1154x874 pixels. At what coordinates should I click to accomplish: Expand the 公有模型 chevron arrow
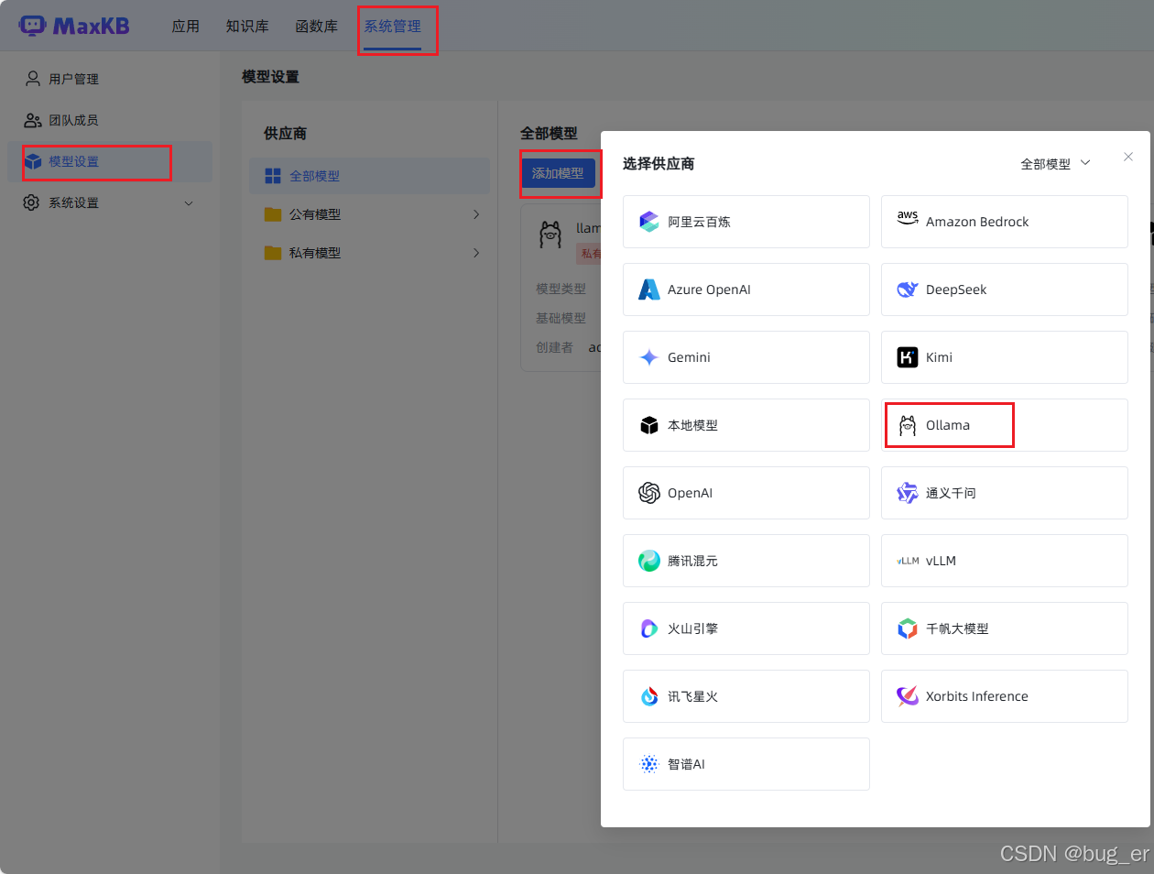[476, 214]
